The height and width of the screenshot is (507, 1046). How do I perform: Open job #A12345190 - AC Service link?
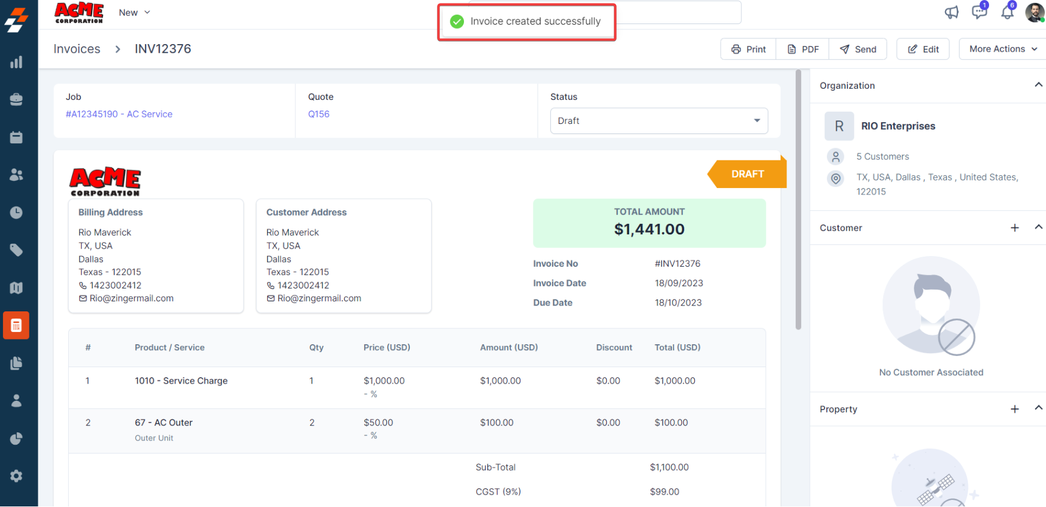(119, 114)
